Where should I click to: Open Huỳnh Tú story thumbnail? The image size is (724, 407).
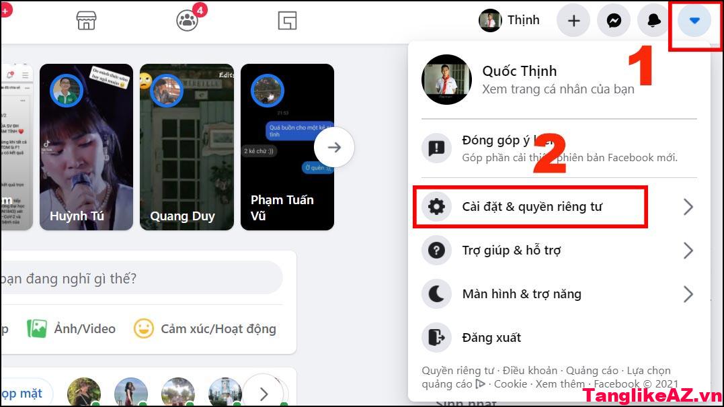coord(86,146)
